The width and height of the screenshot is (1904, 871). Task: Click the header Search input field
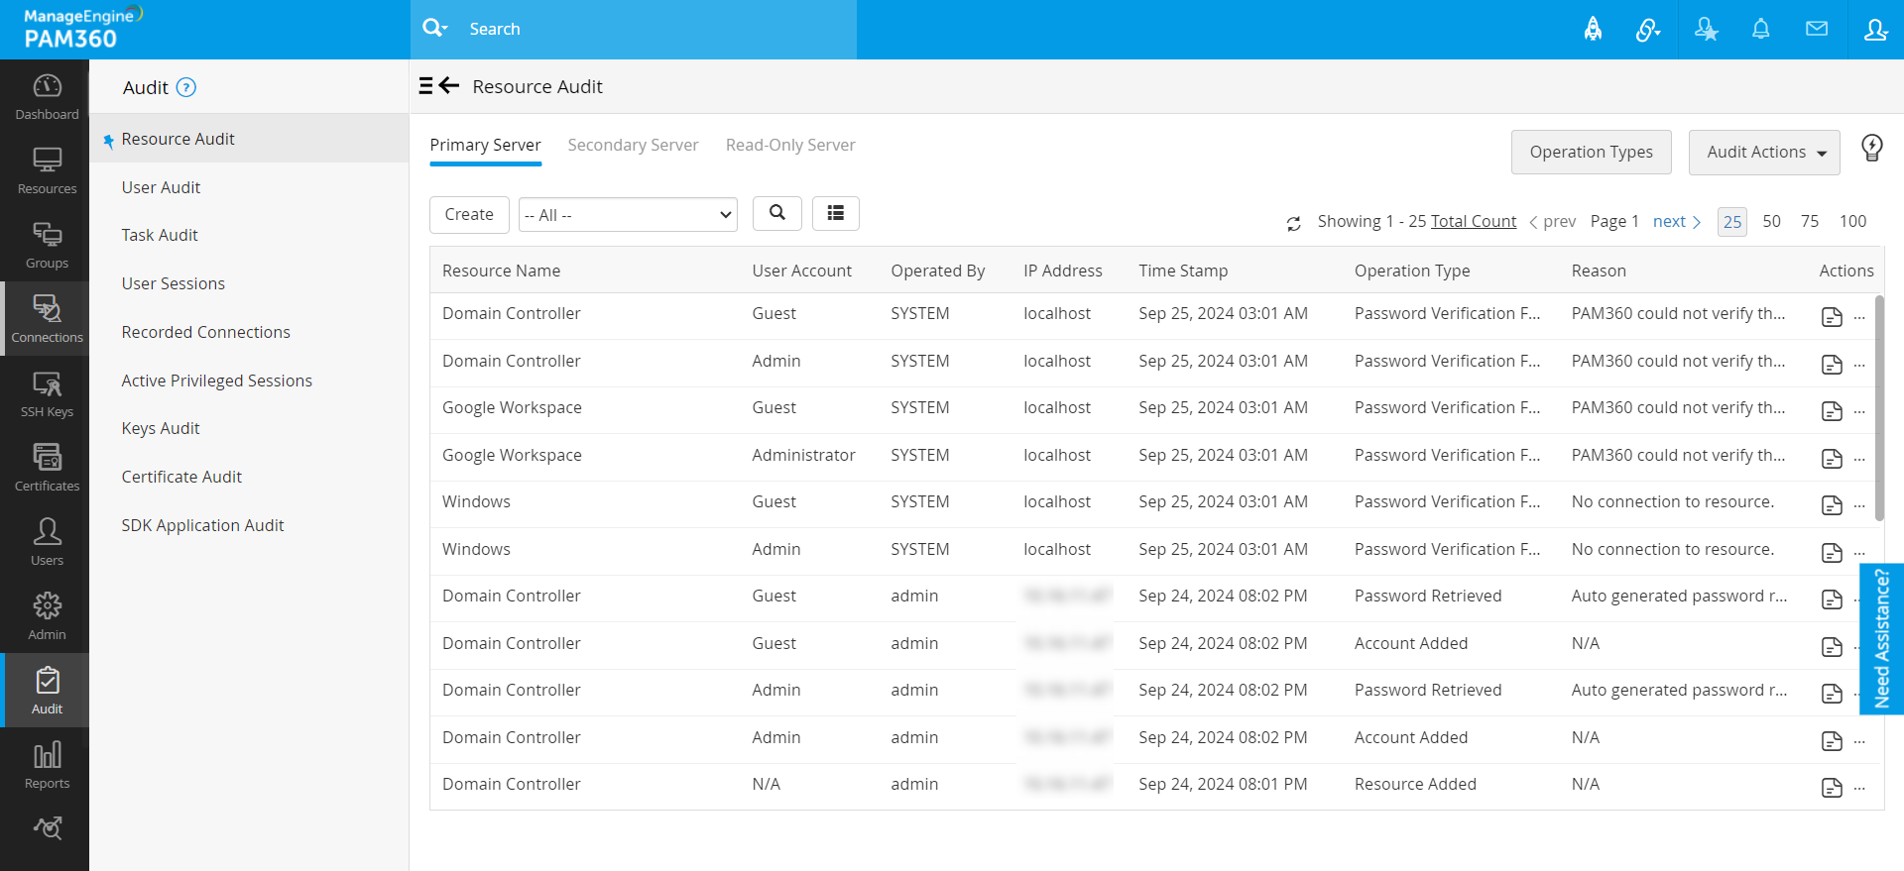pos(654,29)
